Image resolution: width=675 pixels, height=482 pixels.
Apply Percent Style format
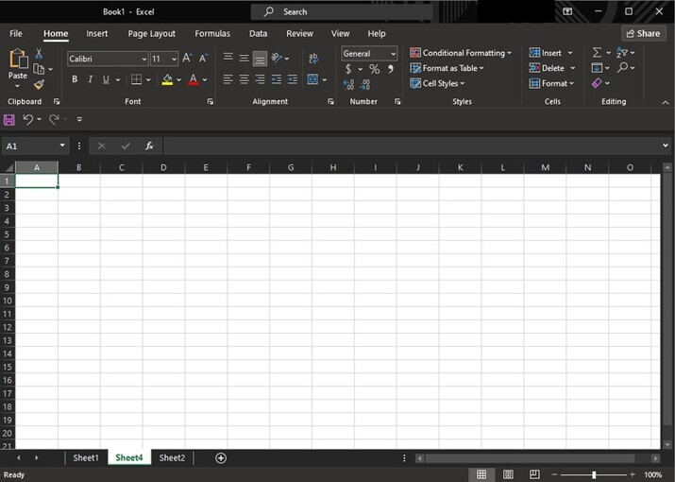pos(374,69)
